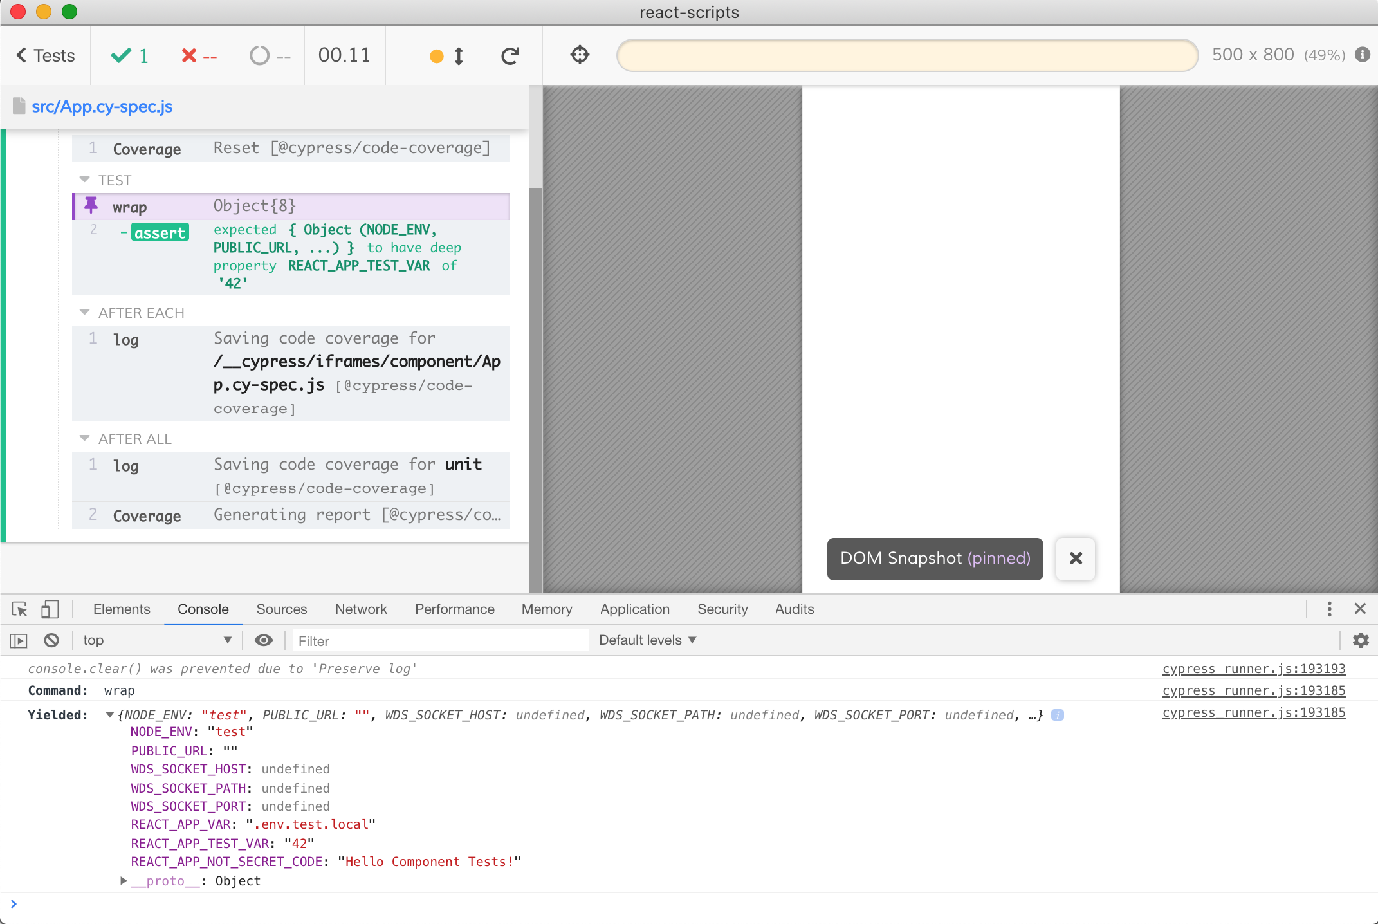
Task: Click the URL bar in the runner
Action: tap(907, 55)
